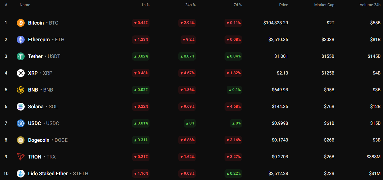The width and height of the screenshot is (383, 180).
Task: Sort by the Volume 24h column header
Action: click(370, 5)
